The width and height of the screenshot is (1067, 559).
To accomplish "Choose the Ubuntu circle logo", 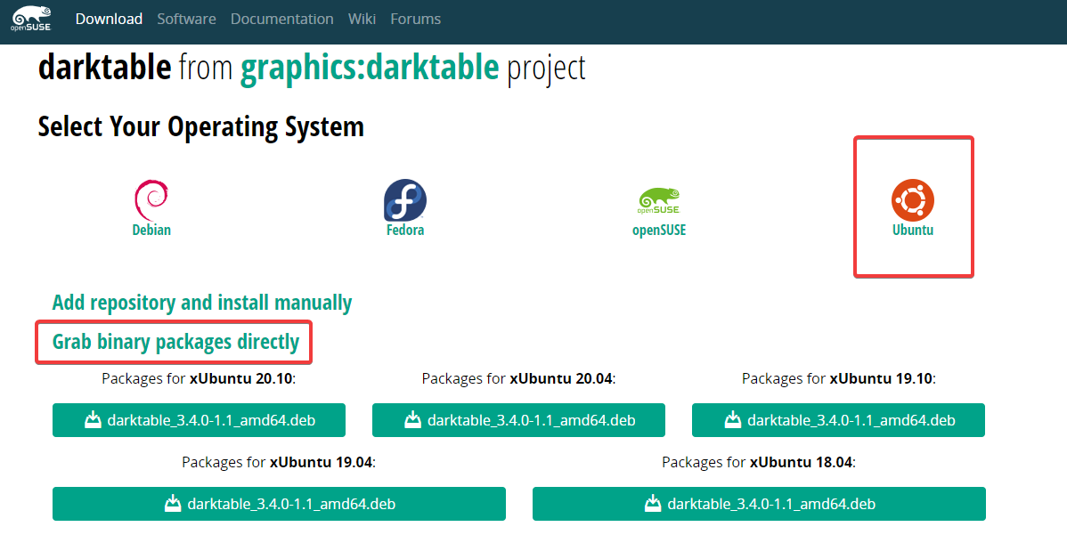I will pos(913,200).
